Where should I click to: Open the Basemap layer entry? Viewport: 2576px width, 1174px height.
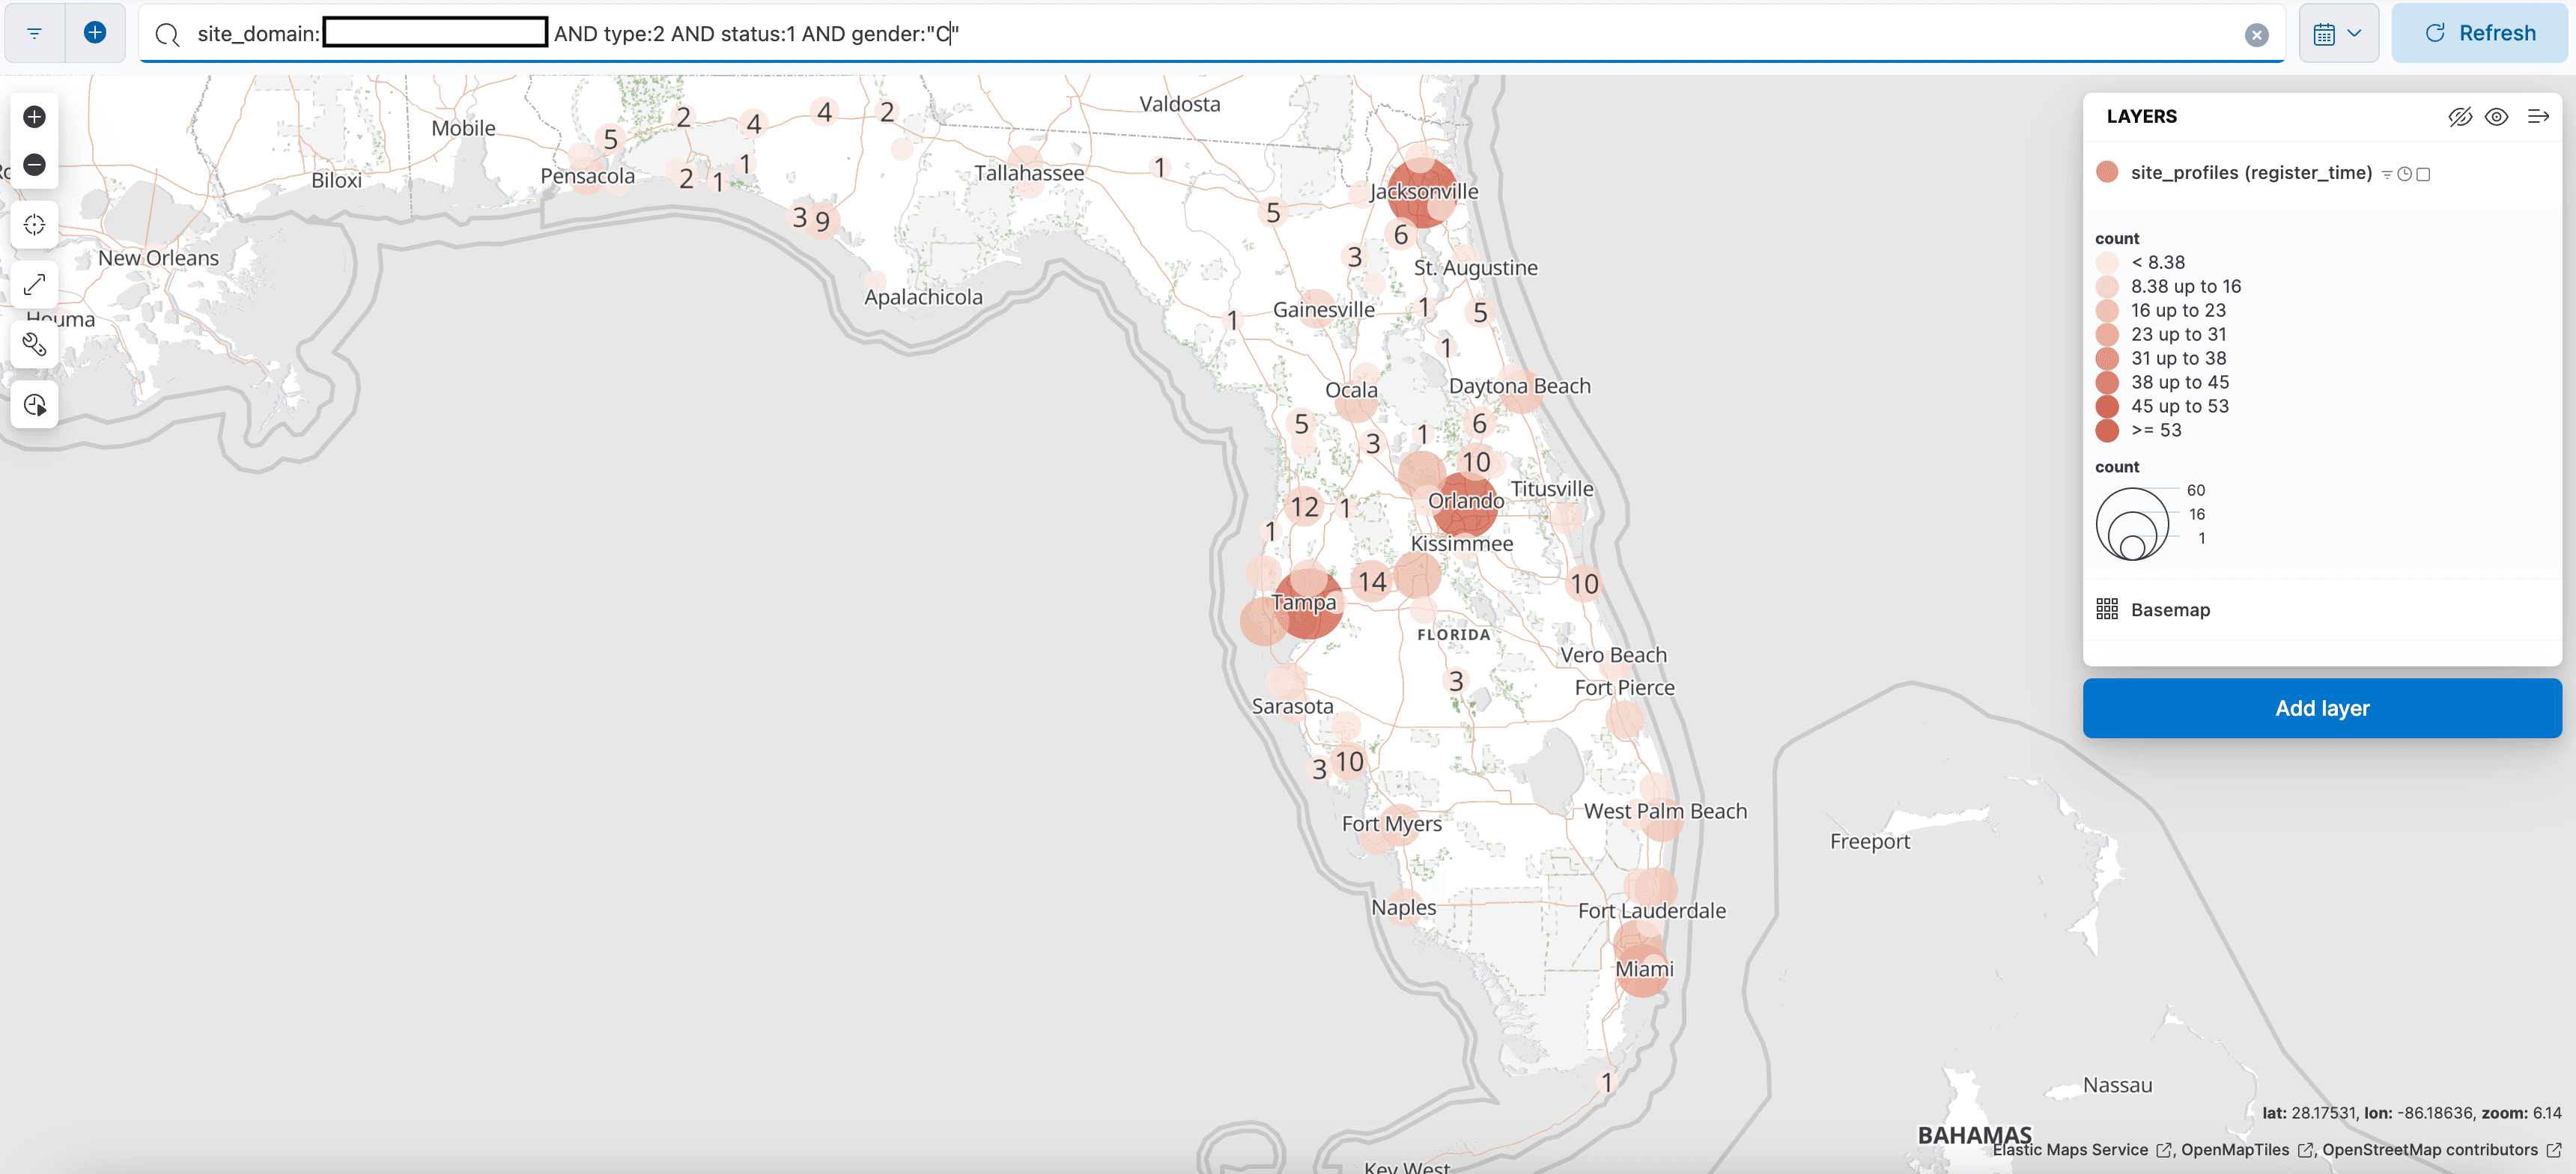pos(2170,610)
